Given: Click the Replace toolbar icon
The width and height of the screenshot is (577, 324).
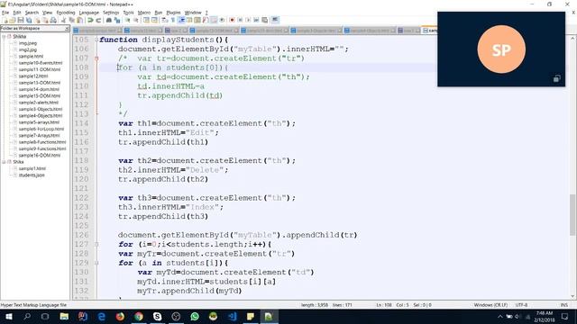Looking at the screenshot, I should coord(117,20).
